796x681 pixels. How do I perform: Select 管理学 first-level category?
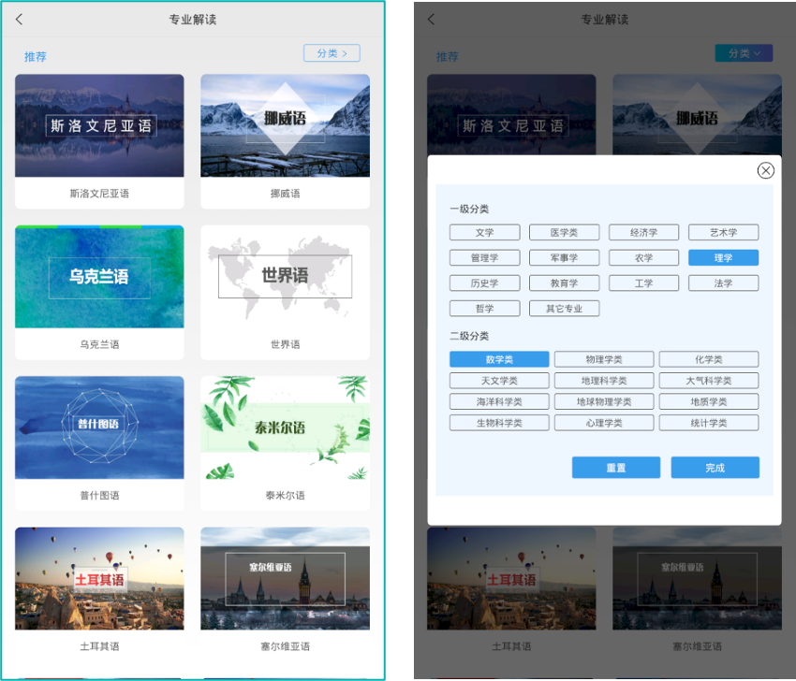pyautogui.click(x=485, y=257)
